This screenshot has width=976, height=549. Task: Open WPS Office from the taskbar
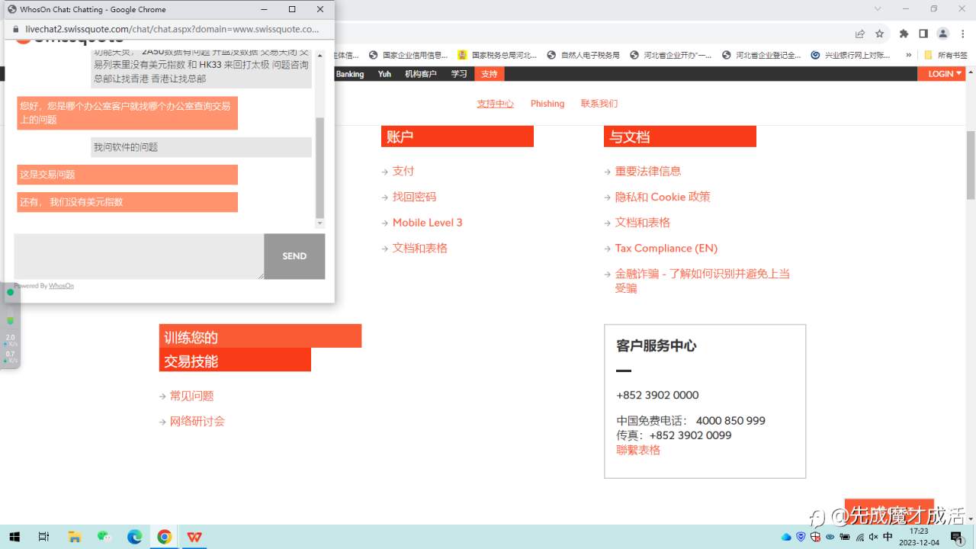tap(195, 537)
